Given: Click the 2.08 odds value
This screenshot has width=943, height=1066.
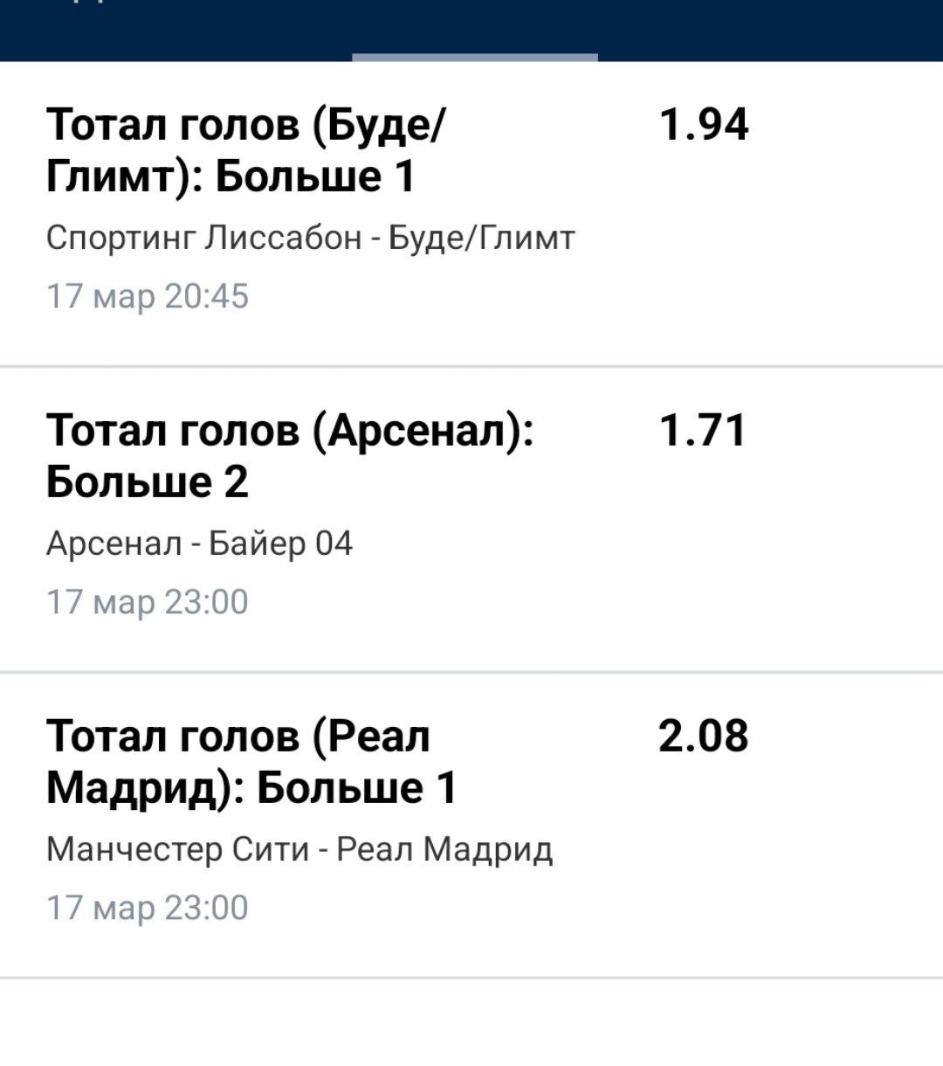Looking at the screenshot, I should coord(704,736).
